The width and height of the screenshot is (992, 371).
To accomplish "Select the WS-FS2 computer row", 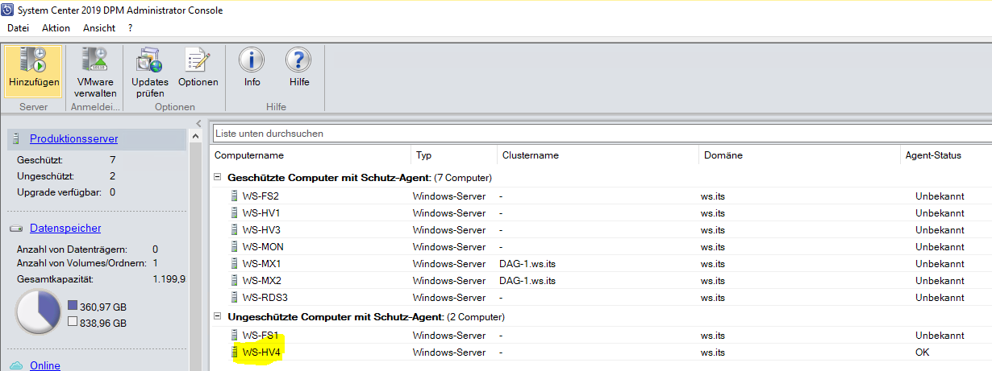I will tap(601, 196).
